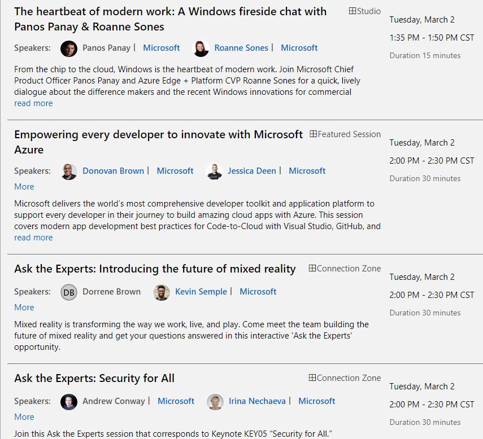Open Roanne Sones speaker link
483x439 pixels.
pyautogui.click(x=241, y=48)
